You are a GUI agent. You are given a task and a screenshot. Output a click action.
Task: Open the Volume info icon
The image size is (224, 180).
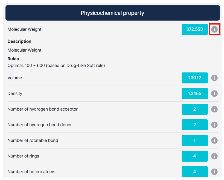214,78
